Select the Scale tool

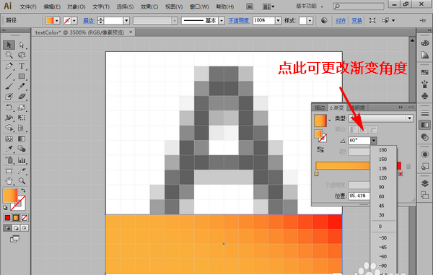click(x=22, y=108)
